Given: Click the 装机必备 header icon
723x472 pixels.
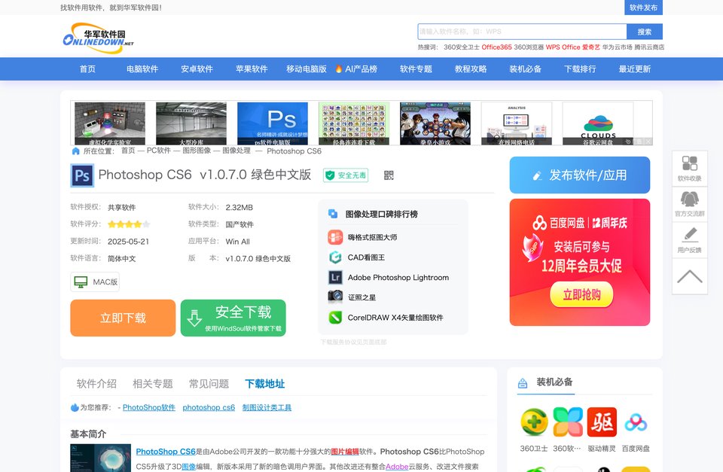Looking at the screenshot, I should coord(523,382).
